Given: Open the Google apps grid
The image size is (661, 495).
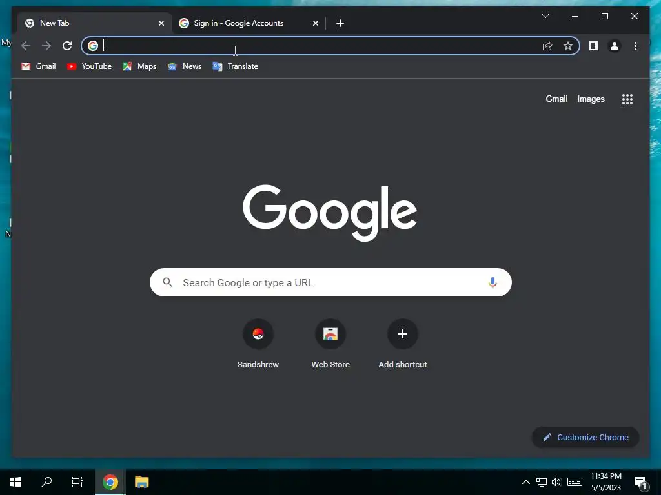Looking at the screenshot, I should coord(627,99).
